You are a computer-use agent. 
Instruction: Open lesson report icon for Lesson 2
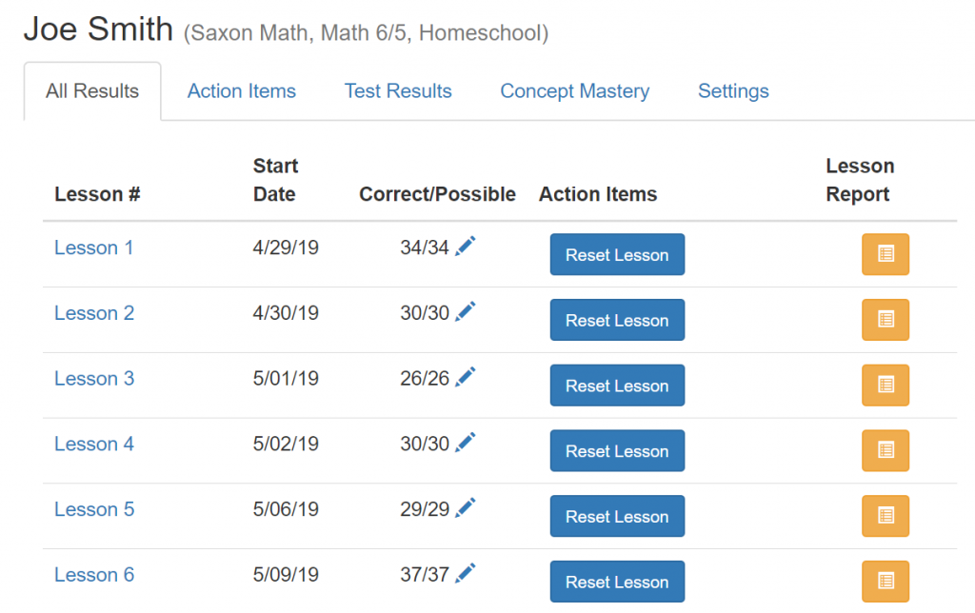[885, 320]
